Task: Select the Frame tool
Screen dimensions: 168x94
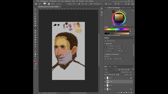Action: coord(35,21)
